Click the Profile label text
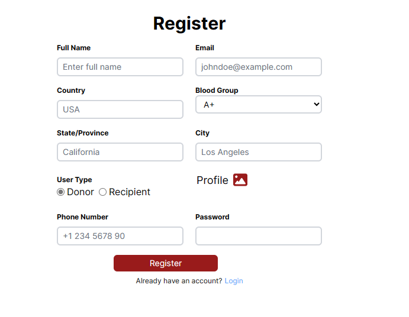This screenshot has height=317, width=409. tap(212, 180)
